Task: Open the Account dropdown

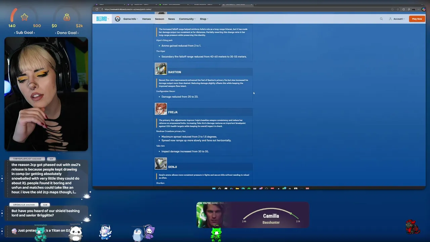Action: 397,19
